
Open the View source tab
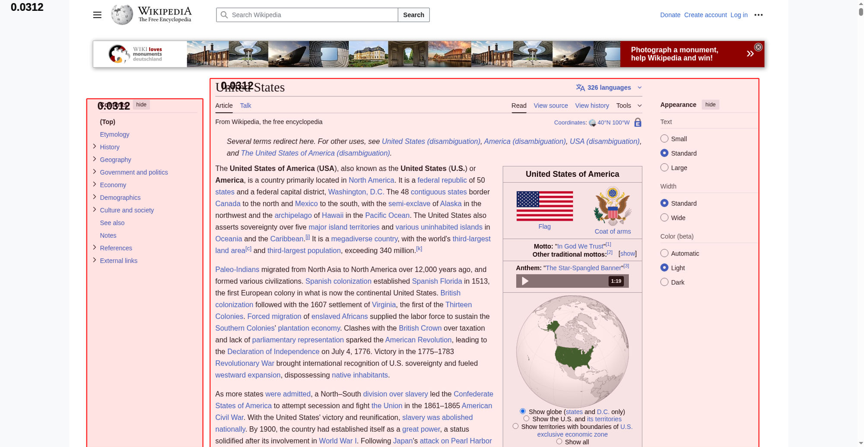[551, 105]
